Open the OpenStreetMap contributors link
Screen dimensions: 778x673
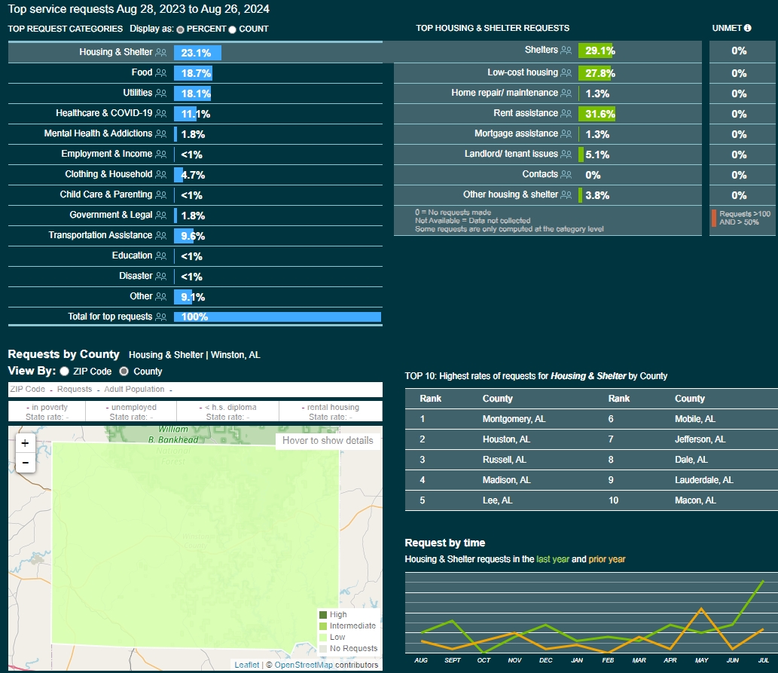coord(303,665)
